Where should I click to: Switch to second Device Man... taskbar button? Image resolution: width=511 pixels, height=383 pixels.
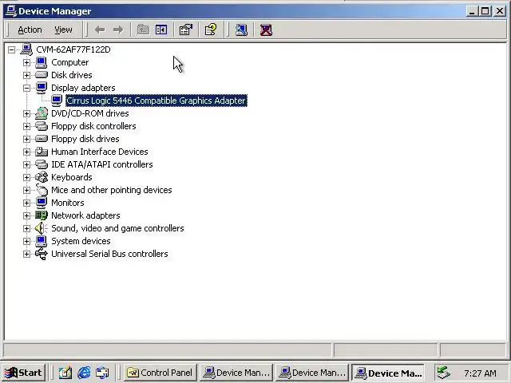pos(312,373)
